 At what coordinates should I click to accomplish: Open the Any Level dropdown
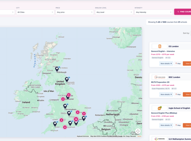click(x=114, y=12)
